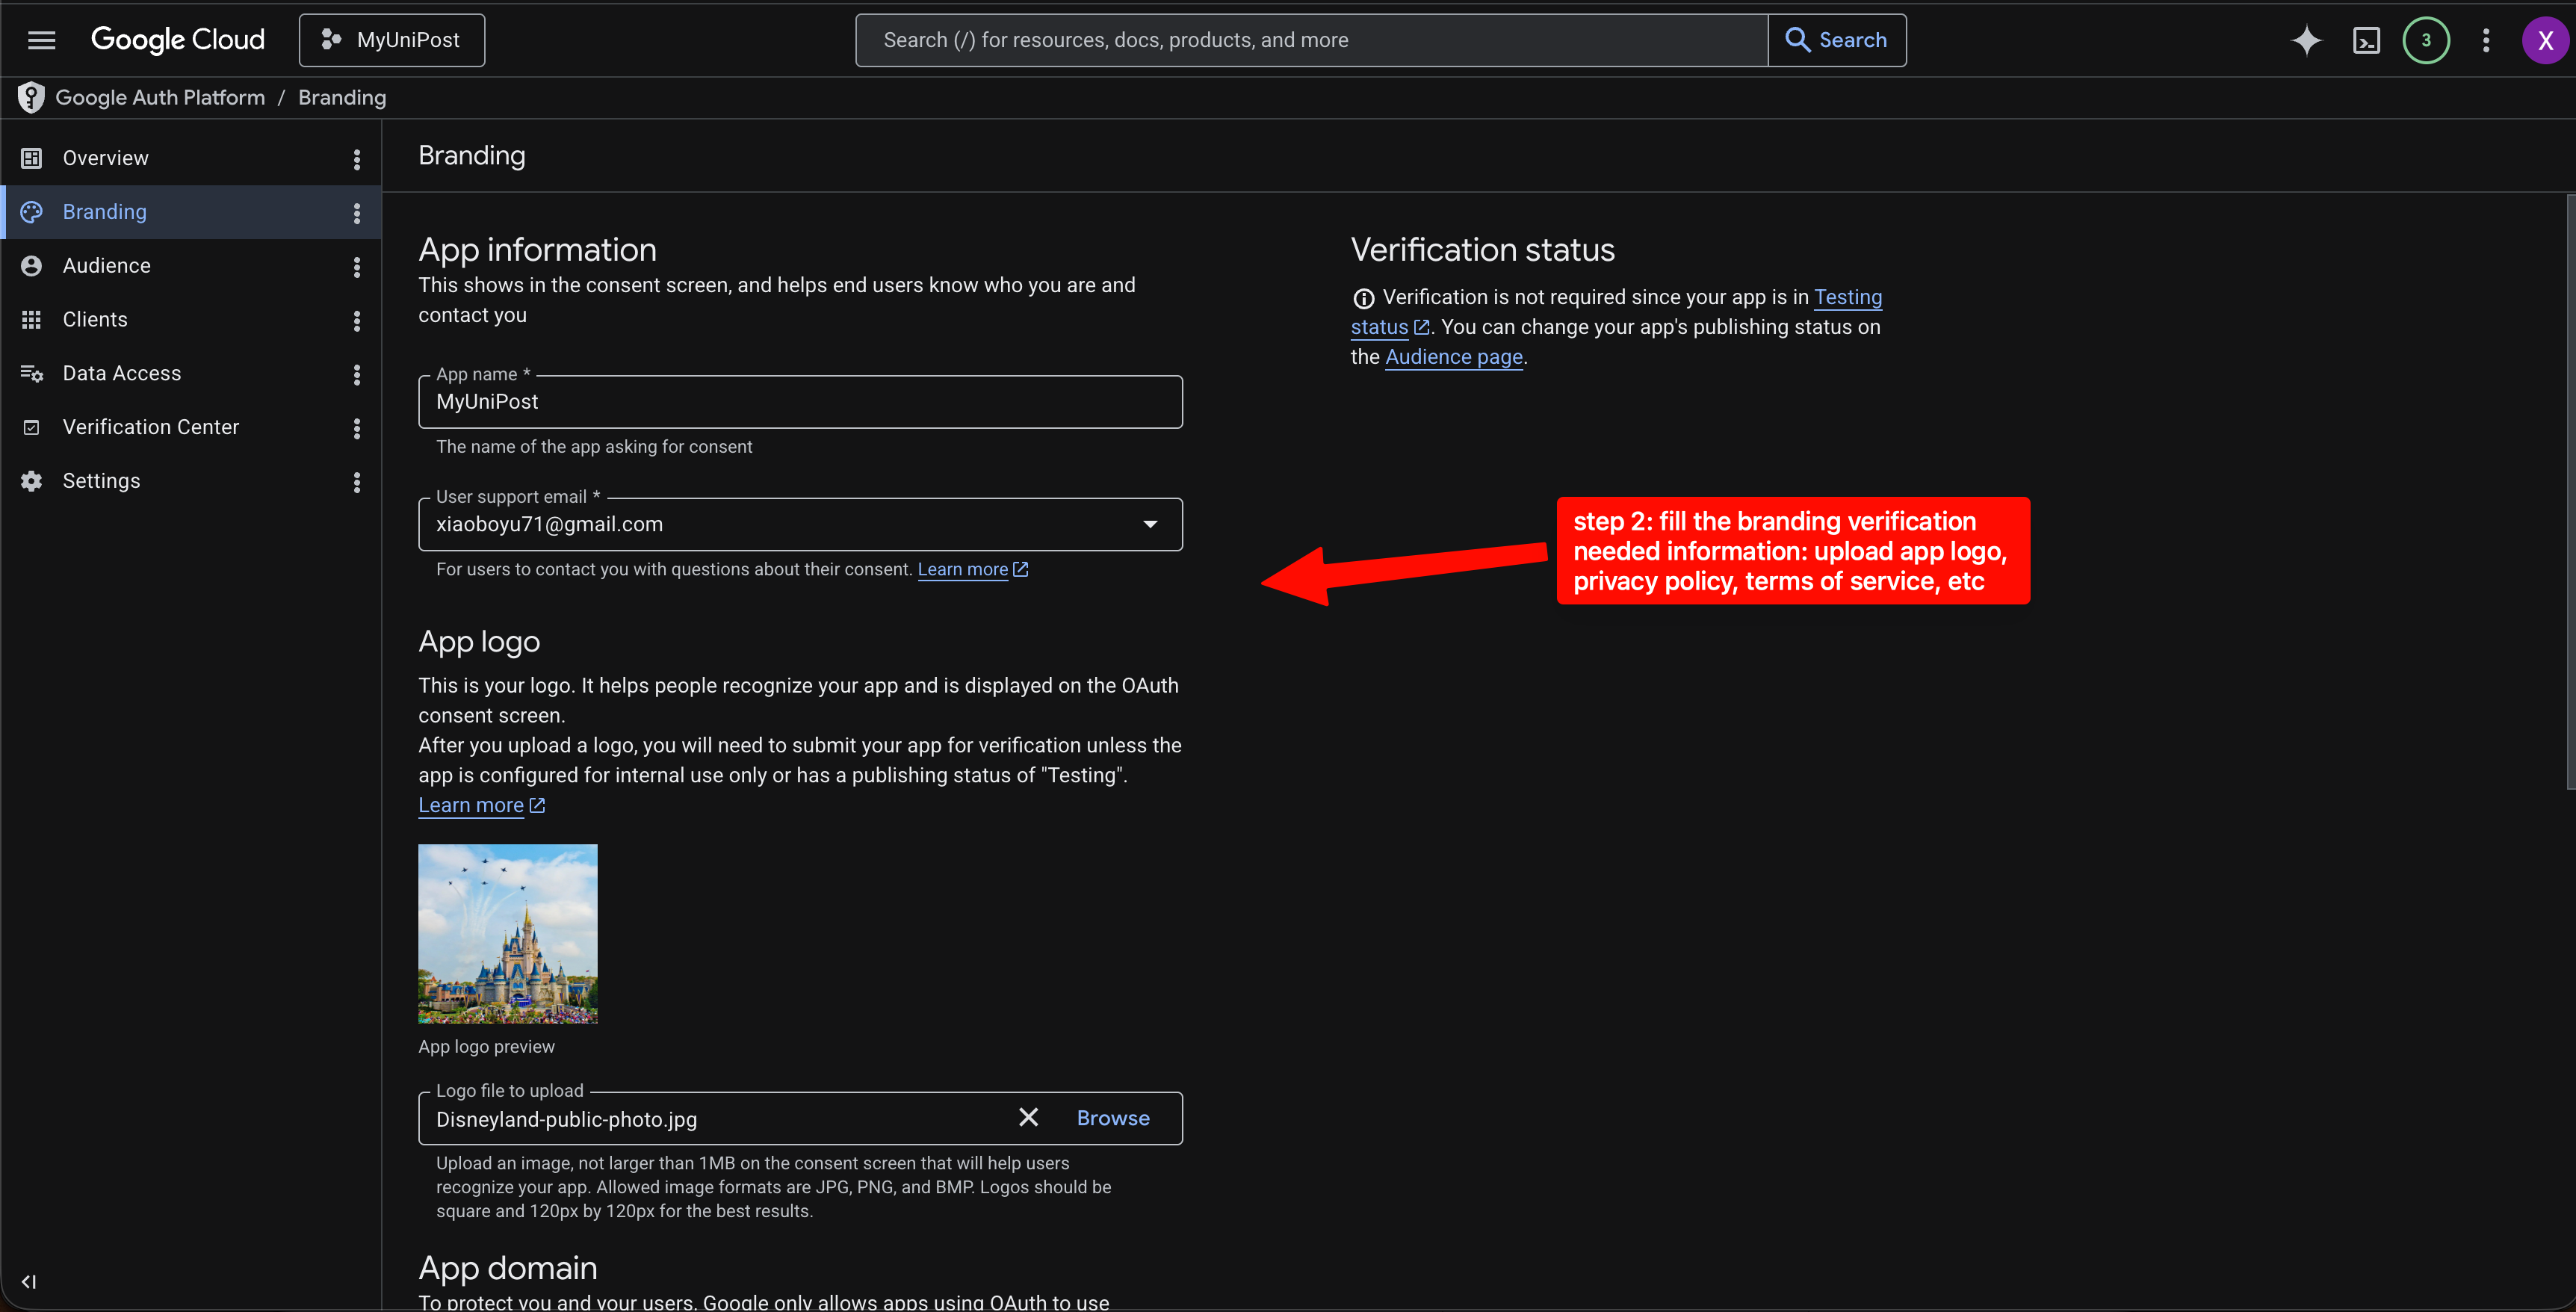This screenshot has width=2576, height=1312.
Task: Open the Verification Center row three-dot menu
Action: point(357,429)
